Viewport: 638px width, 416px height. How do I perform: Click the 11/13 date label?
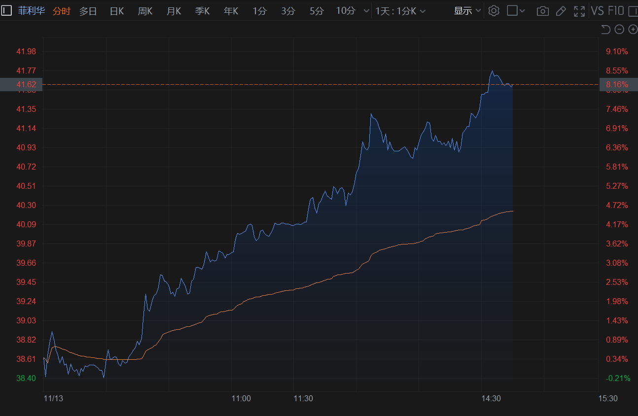53,398
